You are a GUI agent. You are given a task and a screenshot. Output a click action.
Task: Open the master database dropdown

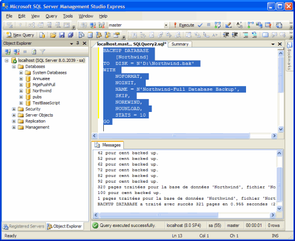(x=166, y=25)
